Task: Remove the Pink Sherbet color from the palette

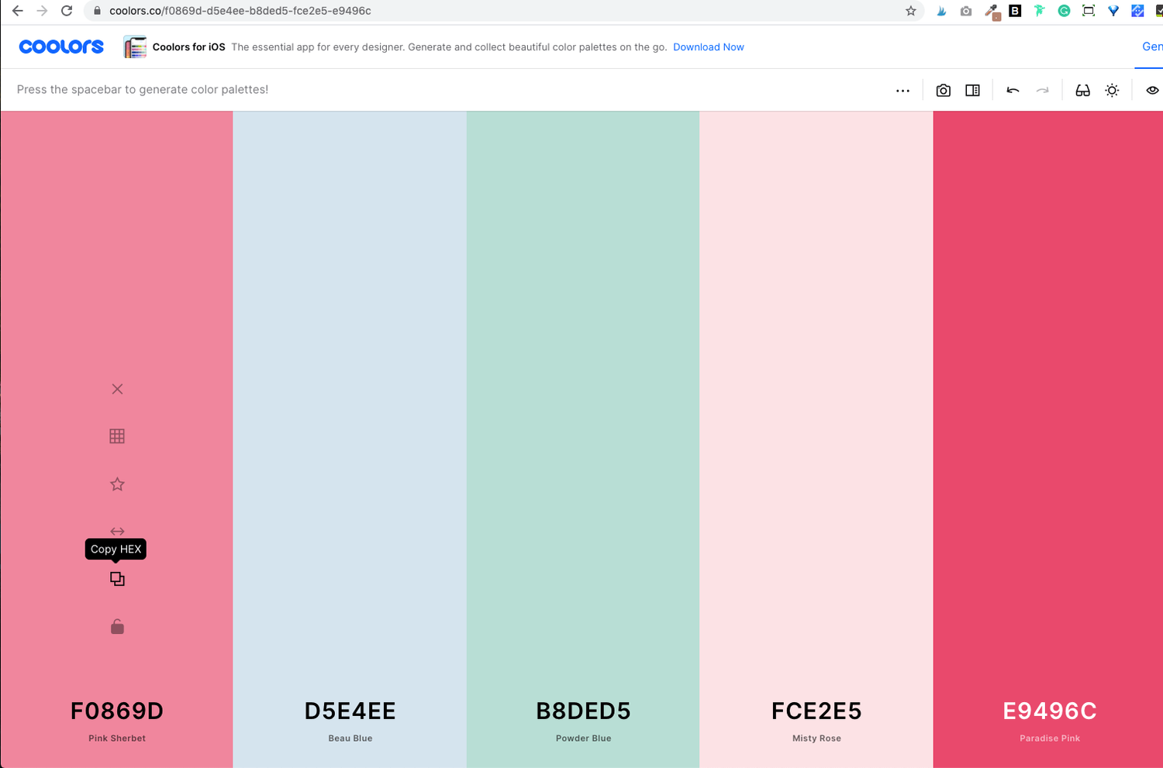Action: point(116,388)
